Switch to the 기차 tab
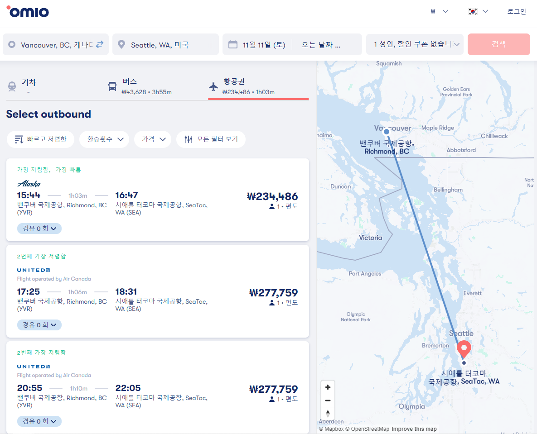 pyautogui.click(x=57, y=86)
